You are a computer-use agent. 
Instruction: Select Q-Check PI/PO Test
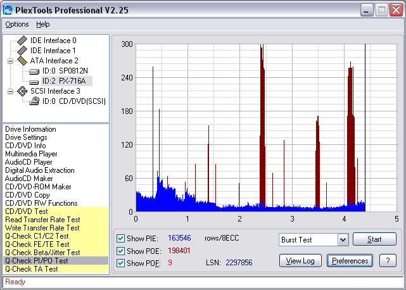(x=56, y=261)
